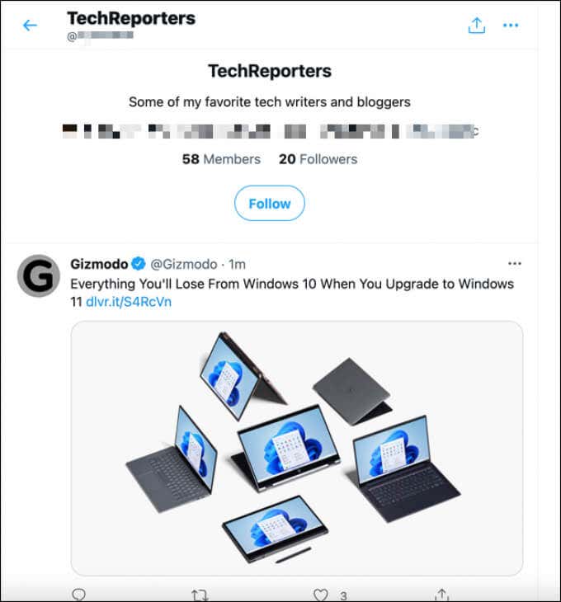The width and height of the screenshot is (561, 602).
Task: Share the TechReporters list via upload icon
Action: coord(477,26)
